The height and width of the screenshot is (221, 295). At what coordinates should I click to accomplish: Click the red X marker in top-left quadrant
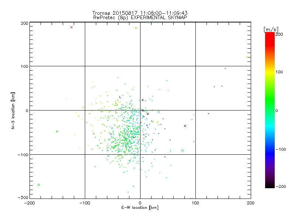(72, 27)
